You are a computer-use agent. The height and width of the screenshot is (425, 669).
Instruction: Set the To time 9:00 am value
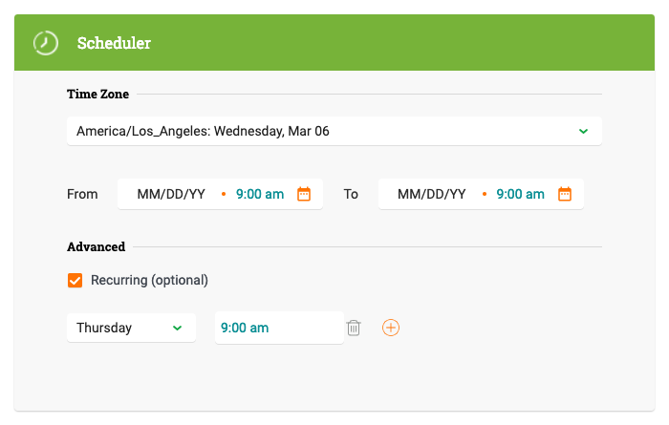pos(521,194)
